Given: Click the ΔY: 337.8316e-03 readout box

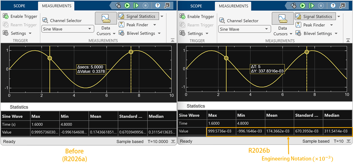Looking at the screenshot, I should [x=267, y=69].
